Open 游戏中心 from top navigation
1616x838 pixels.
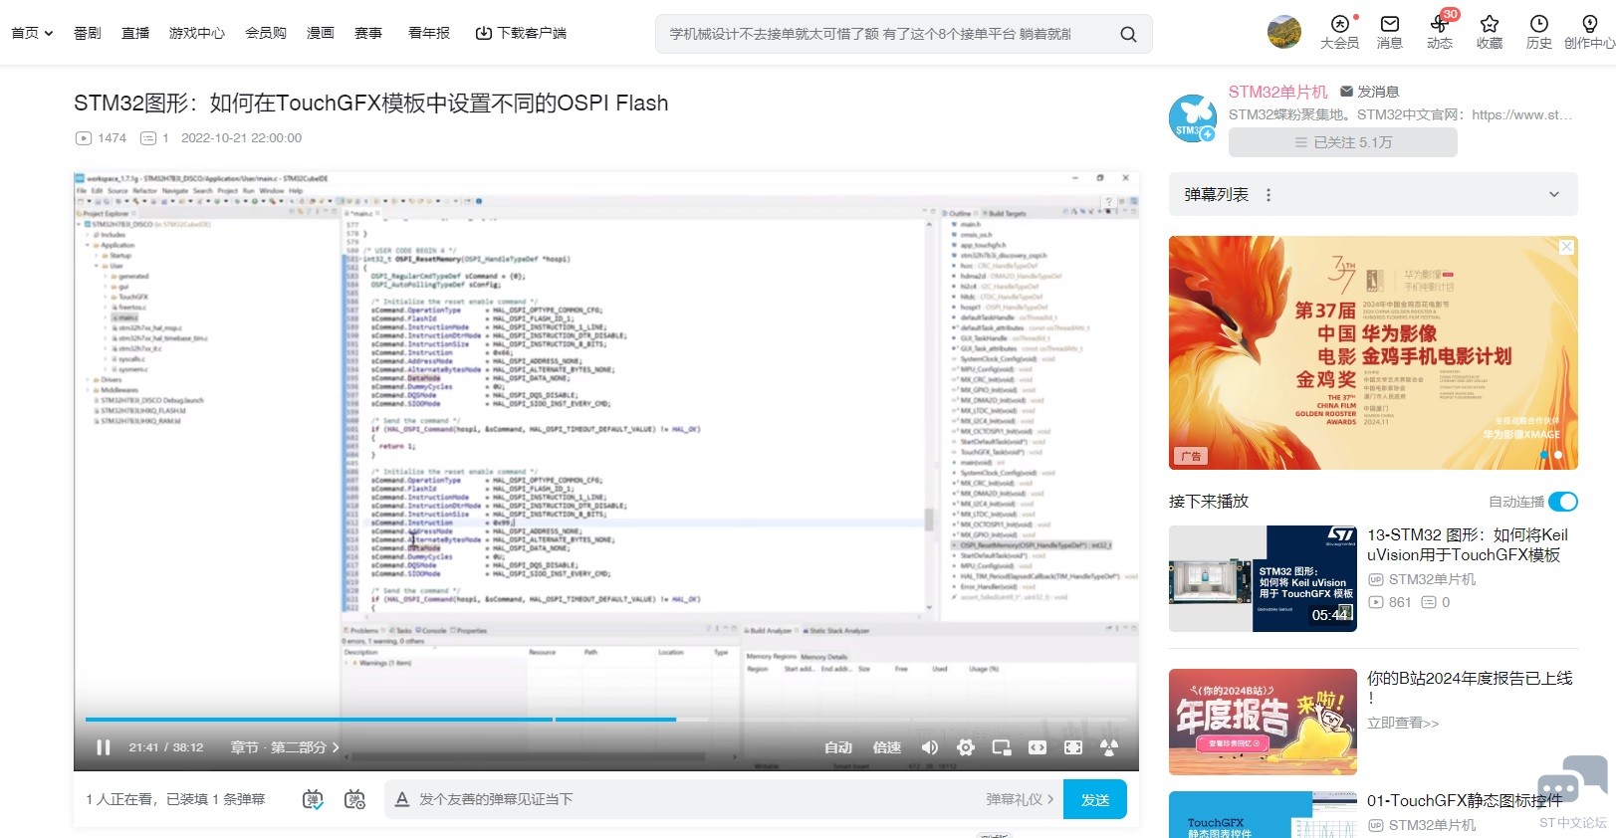coord(197,33)
